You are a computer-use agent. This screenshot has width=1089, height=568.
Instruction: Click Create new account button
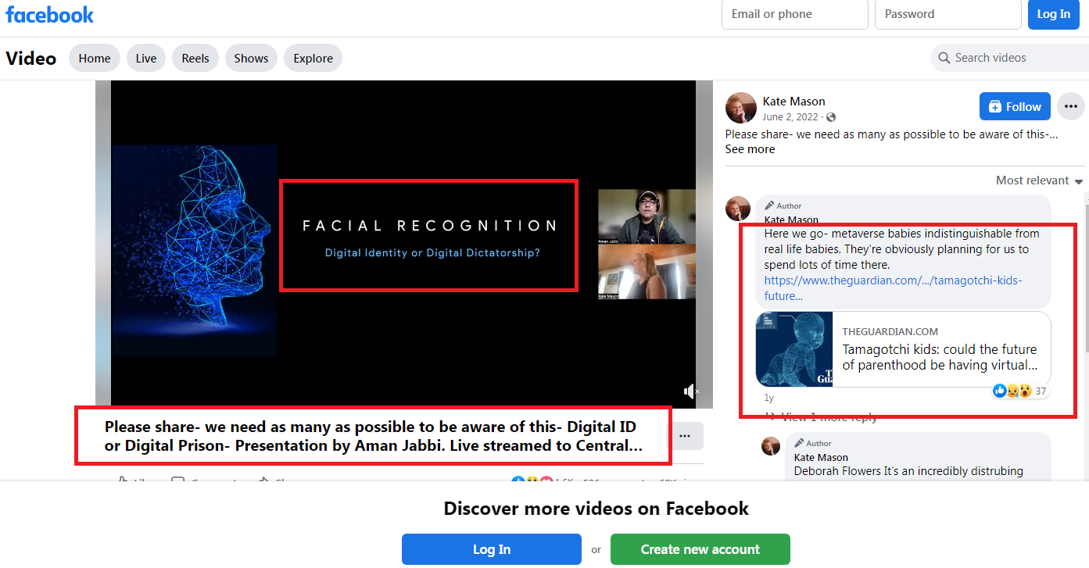[700, 549]
